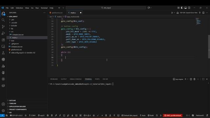Click the PlatformIO Upload arrow icon

[102, 115]
